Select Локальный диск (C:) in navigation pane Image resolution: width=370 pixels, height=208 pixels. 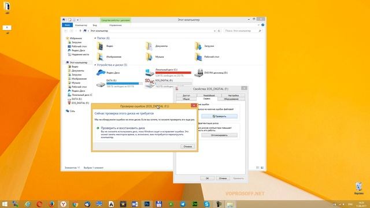coord(80,95)
